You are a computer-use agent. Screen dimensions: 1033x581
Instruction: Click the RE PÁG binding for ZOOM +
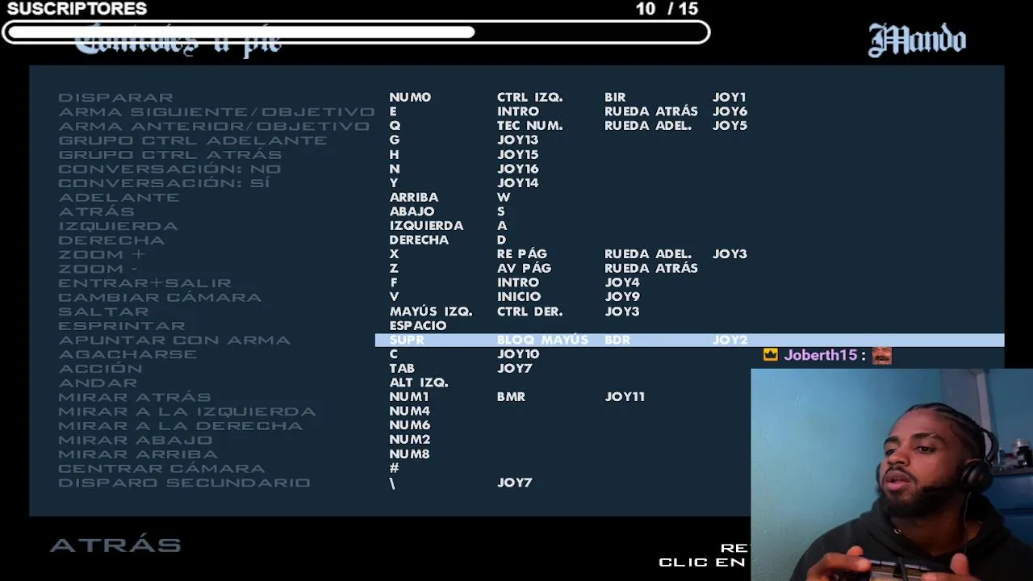[x=522, y=254]
